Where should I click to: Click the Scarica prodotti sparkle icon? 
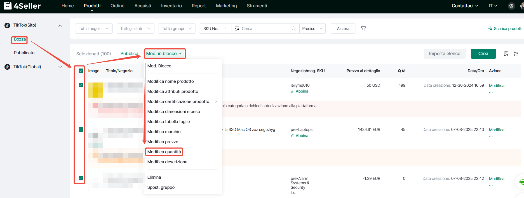(x=490, y=29)
